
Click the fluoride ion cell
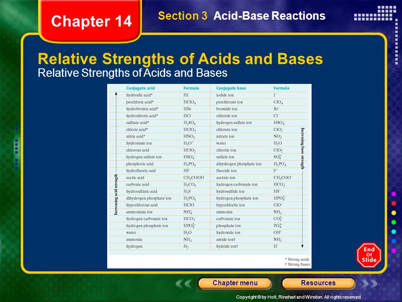227,171
